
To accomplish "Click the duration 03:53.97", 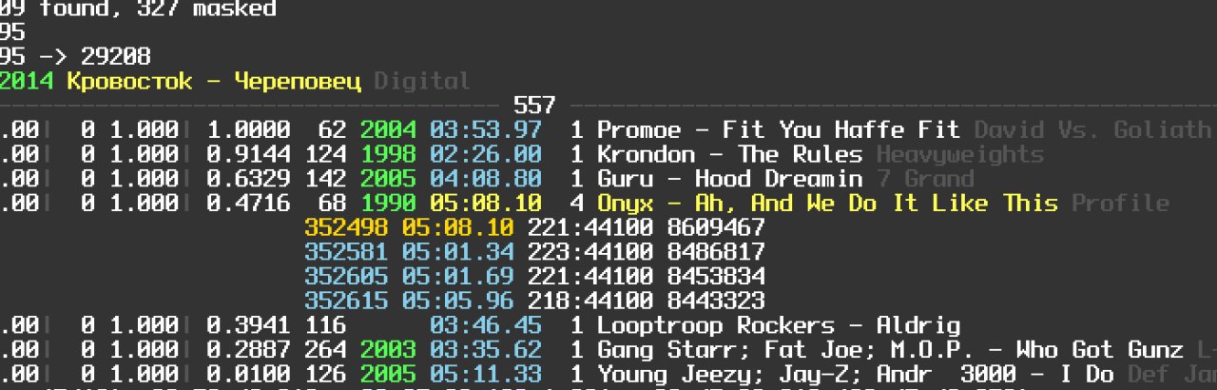I will pyautogui.click(x=486, y=130).
